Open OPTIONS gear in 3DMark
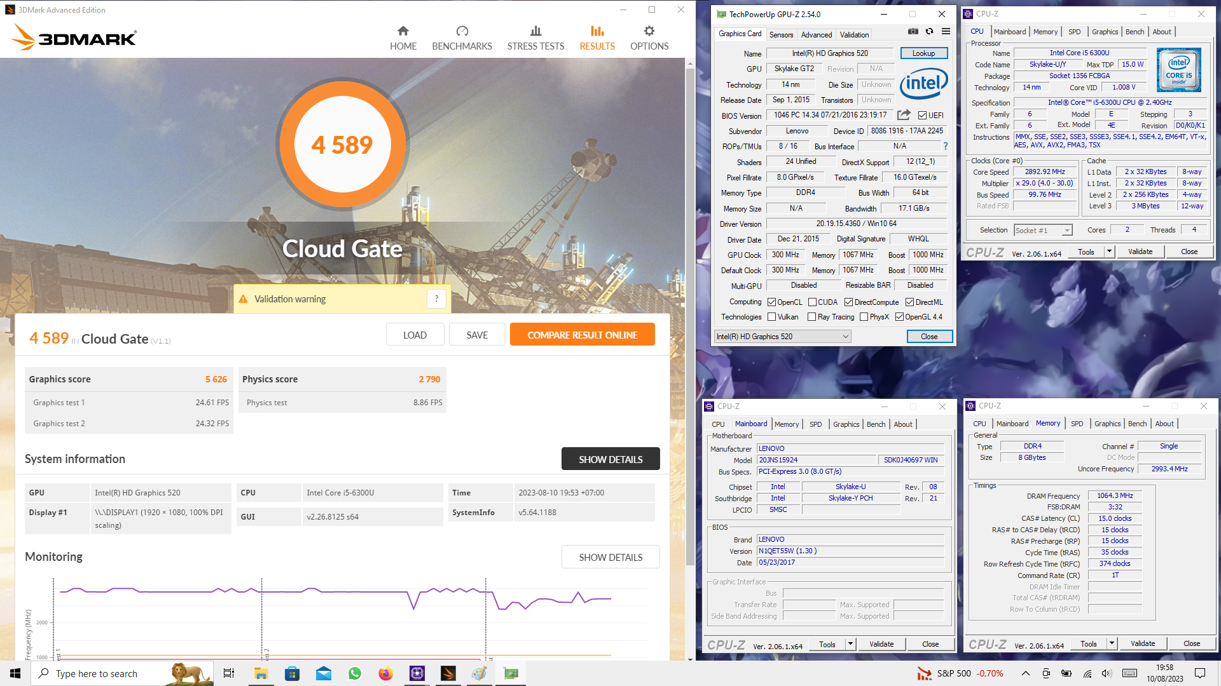Image resolution: width=1221 pixels, height=686 pixels. click(649, 38)
